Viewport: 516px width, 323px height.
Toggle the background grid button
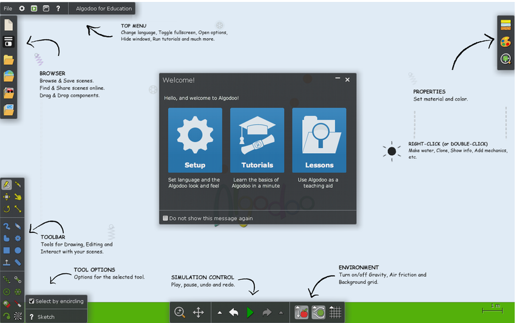click(336, 312)
